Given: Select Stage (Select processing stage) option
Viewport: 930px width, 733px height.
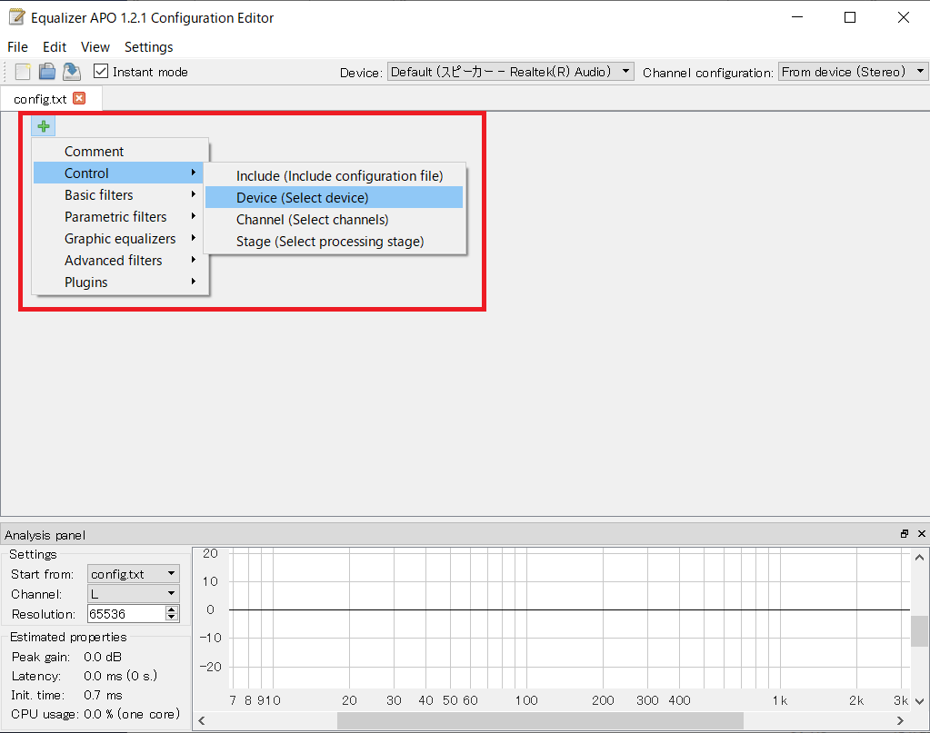Looking at the screenshot, I should pos(335,242).
